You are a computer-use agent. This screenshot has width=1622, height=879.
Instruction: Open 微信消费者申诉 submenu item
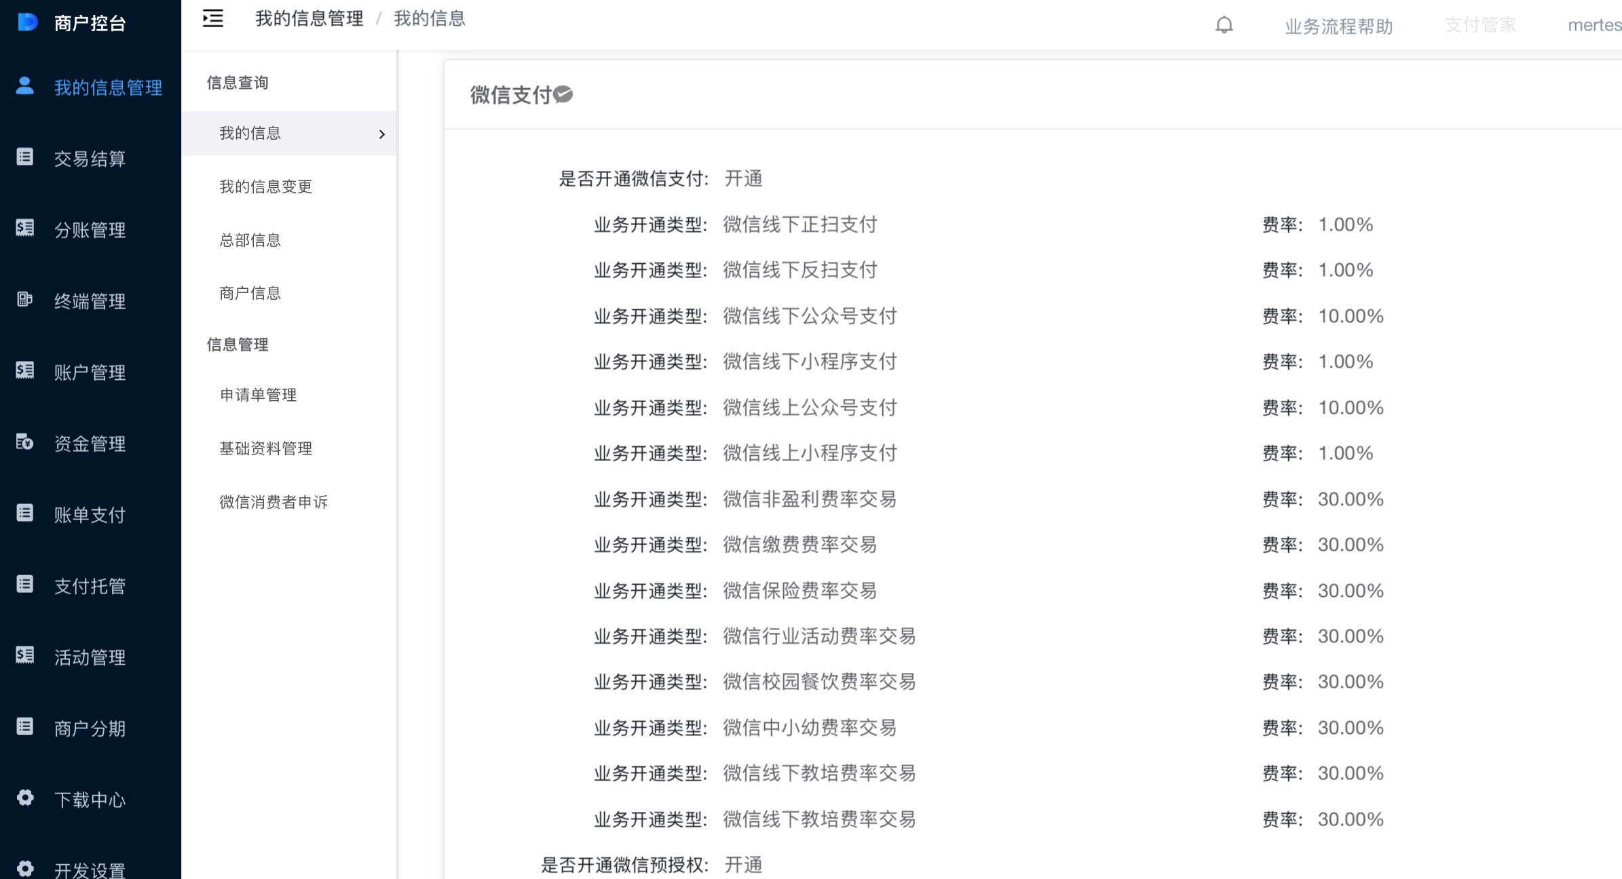tap(274, 502)
